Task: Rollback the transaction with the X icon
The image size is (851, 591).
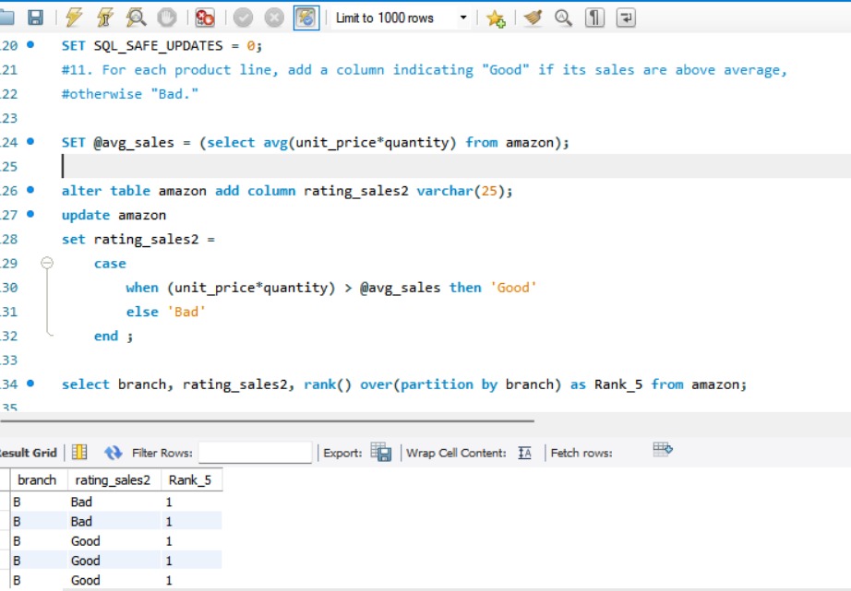Action: [x=274, y=18]
